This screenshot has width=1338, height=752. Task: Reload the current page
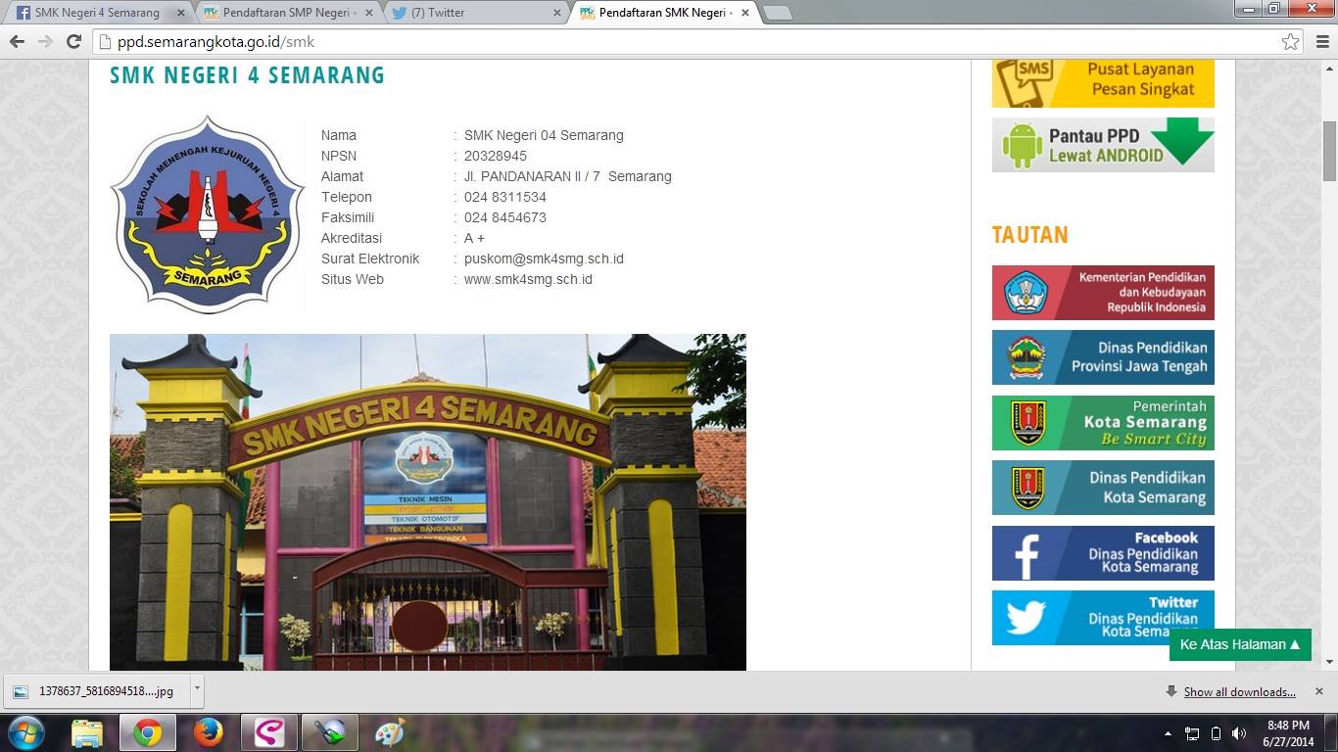(73, 42)
